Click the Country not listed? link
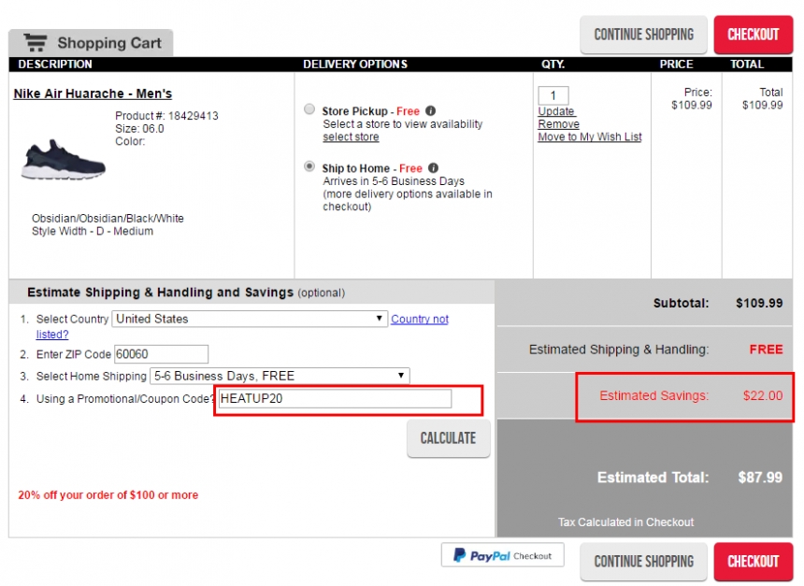The height and width of the screenshot is (586, 804). point(420,319)
